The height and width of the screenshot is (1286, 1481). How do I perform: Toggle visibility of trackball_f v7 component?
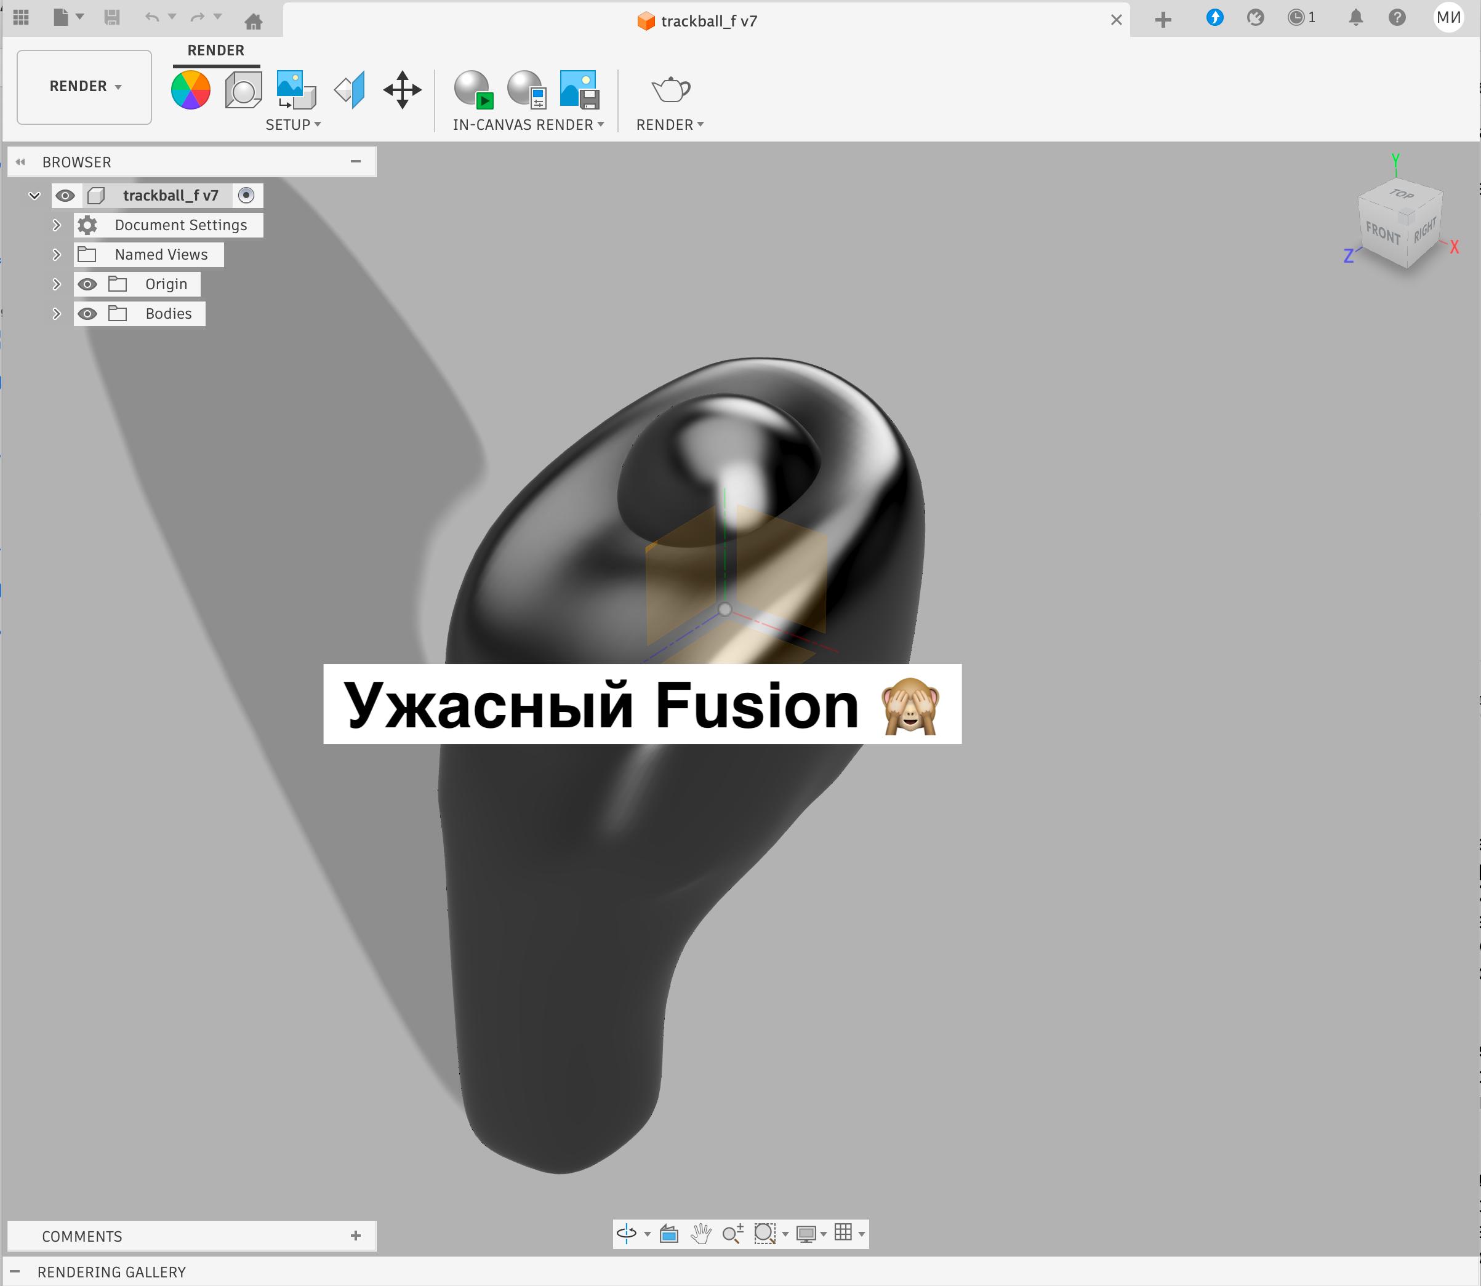(x=65, y=196)
